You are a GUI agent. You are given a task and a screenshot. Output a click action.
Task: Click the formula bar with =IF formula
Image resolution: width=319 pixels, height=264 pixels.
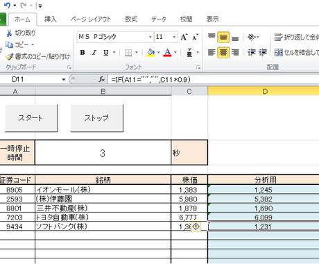click(213, 79)
